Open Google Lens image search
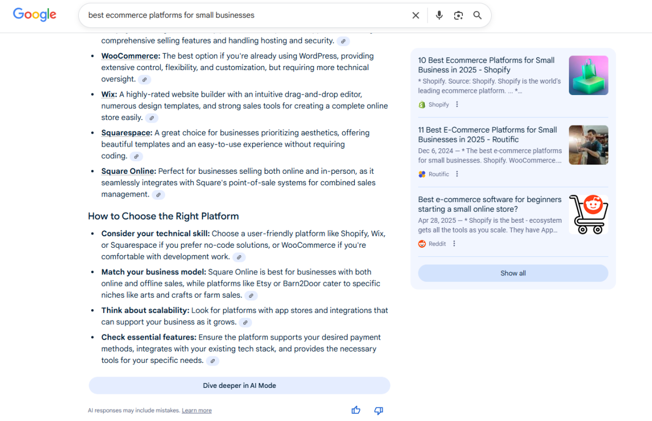The height and width of the screenshot is (421, 652). pos(459,15)
